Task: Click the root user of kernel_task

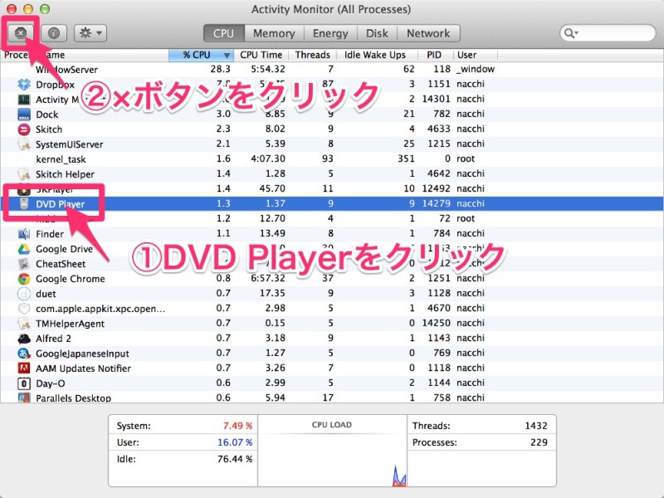Action: click(x=466, y=159)
